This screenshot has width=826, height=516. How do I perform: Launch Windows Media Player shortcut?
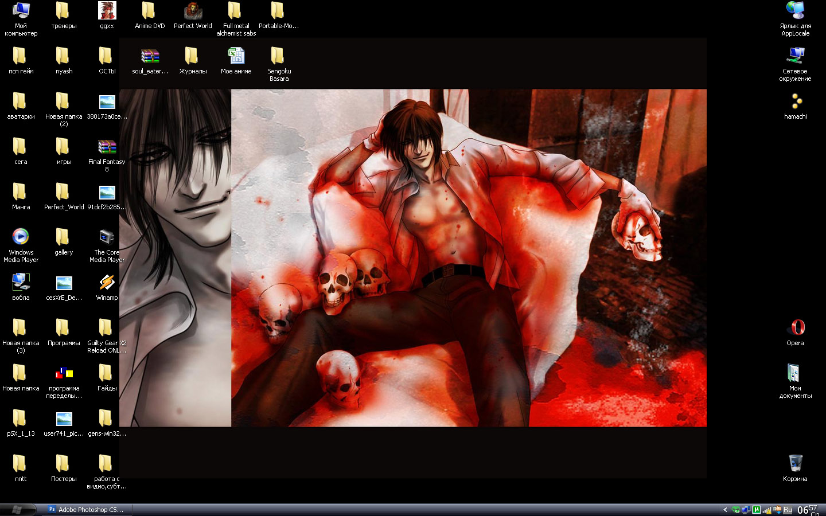point(21,245)
